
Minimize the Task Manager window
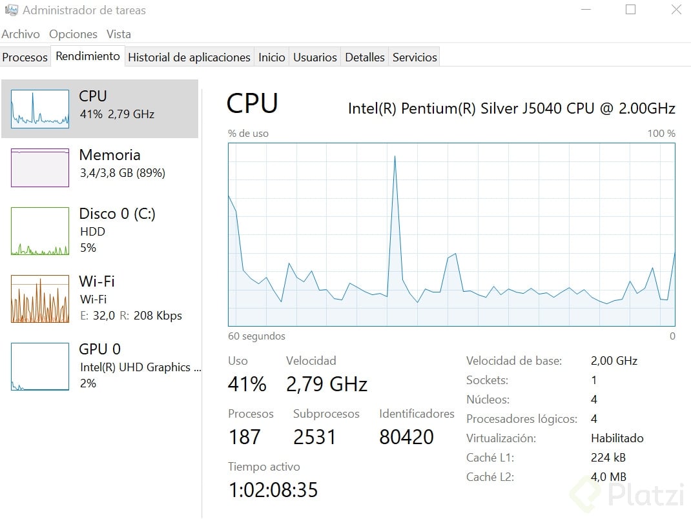(x=586, y=10)
